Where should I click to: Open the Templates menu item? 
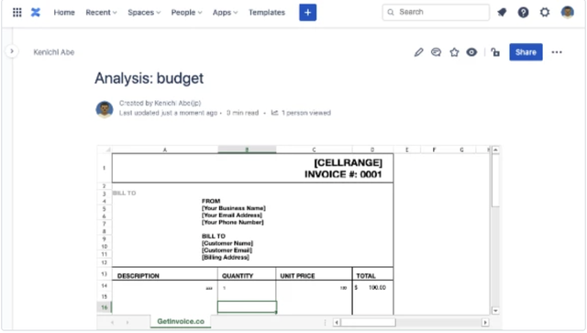coord(267,12)
